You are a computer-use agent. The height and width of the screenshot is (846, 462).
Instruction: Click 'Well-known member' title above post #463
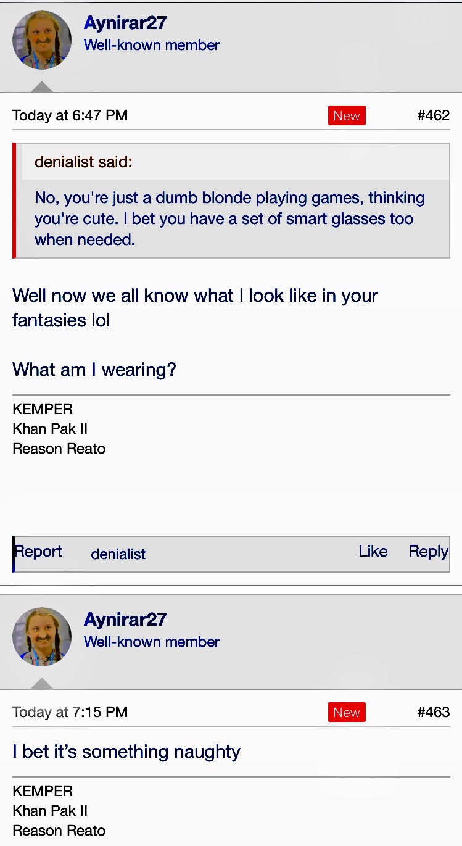[x=152, y=642]
